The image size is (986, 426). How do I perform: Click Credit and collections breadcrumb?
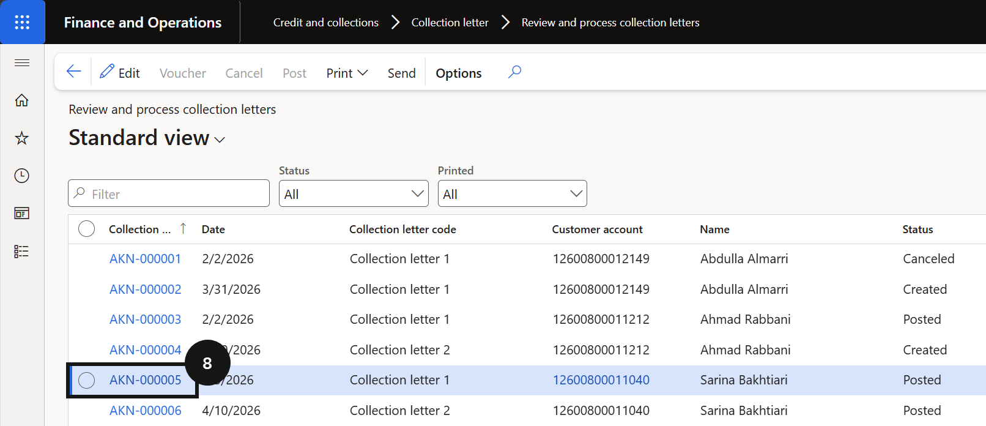point(326,22)
